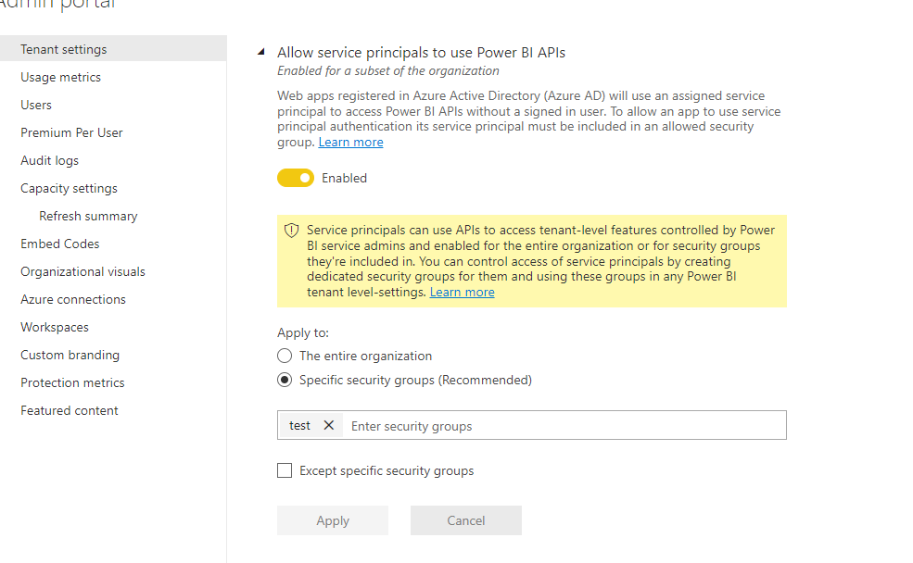913x563 pixels.
Task: Click Allow service principals setting title
Action: (421, 53)
